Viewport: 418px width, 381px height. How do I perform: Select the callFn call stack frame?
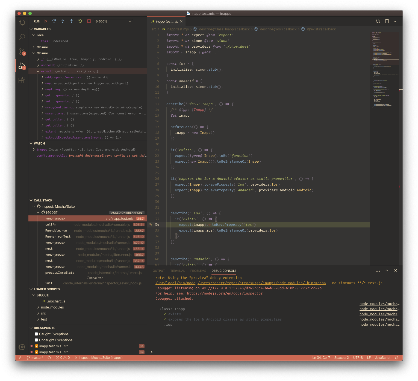(88, 224)
